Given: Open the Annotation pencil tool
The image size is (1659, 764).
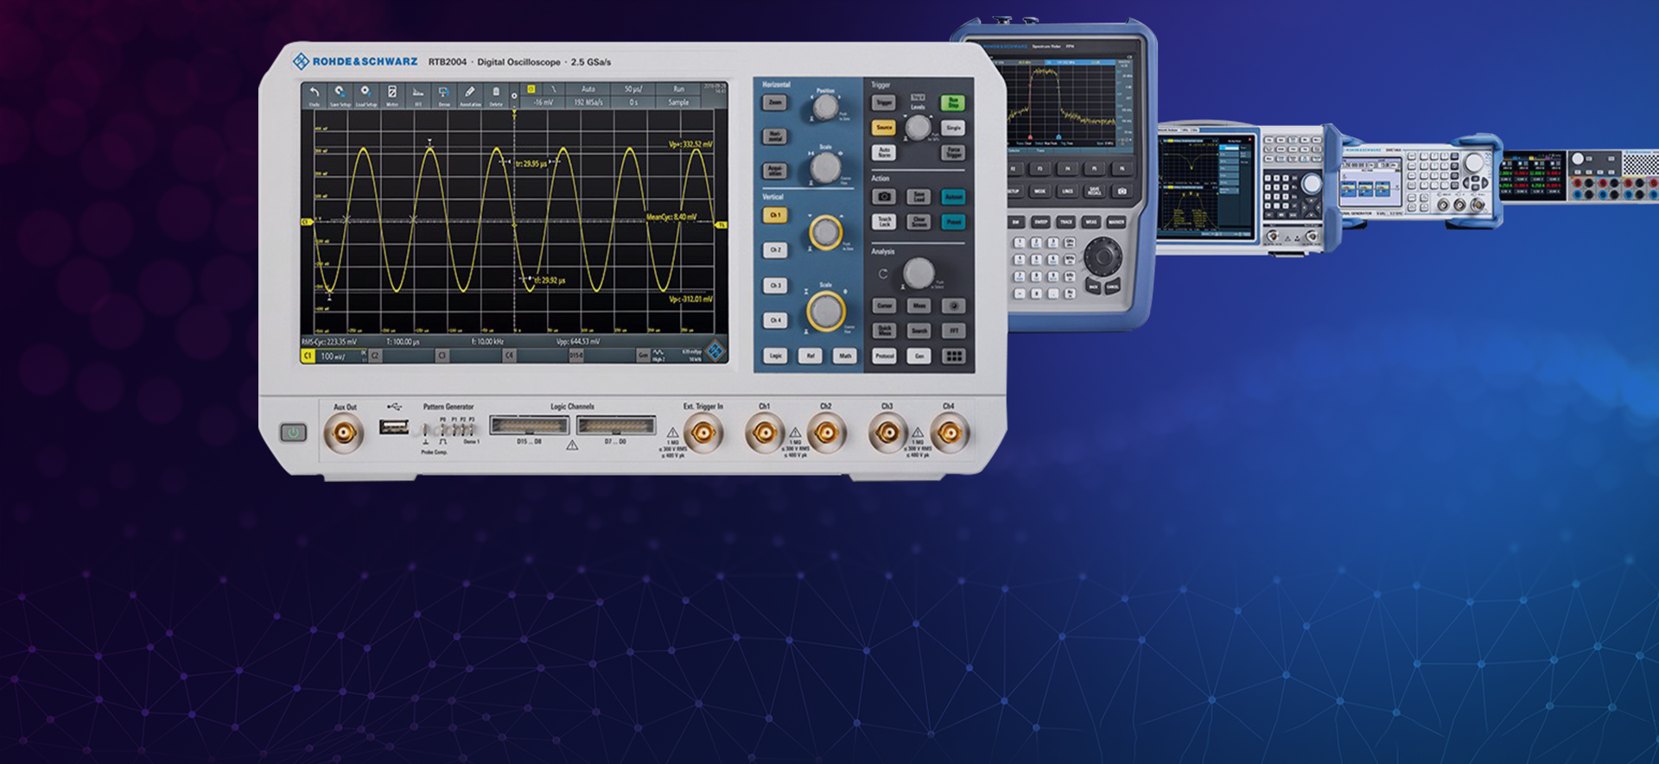Looking at the screenshot, I should pos(469,94).
